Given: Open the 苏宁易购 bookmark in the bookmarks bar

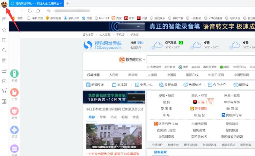Looking at the screenshot, I should [53, 18].
